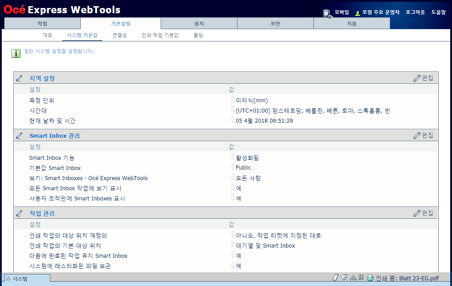Click pencil icon left of 지역 설정

tap(19, 78)
